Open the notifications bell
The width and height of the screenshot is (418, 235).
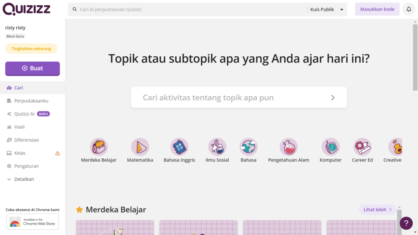point(409,9)
